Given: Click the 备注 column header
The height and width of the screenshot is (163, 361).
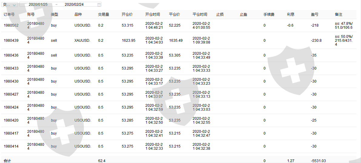Looking at the screenshot, I should coord(339,15).
